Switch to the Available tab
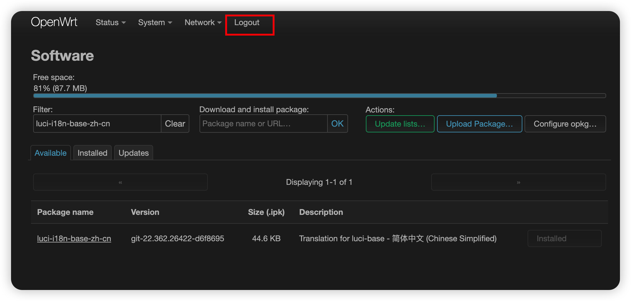 [51, 153]
